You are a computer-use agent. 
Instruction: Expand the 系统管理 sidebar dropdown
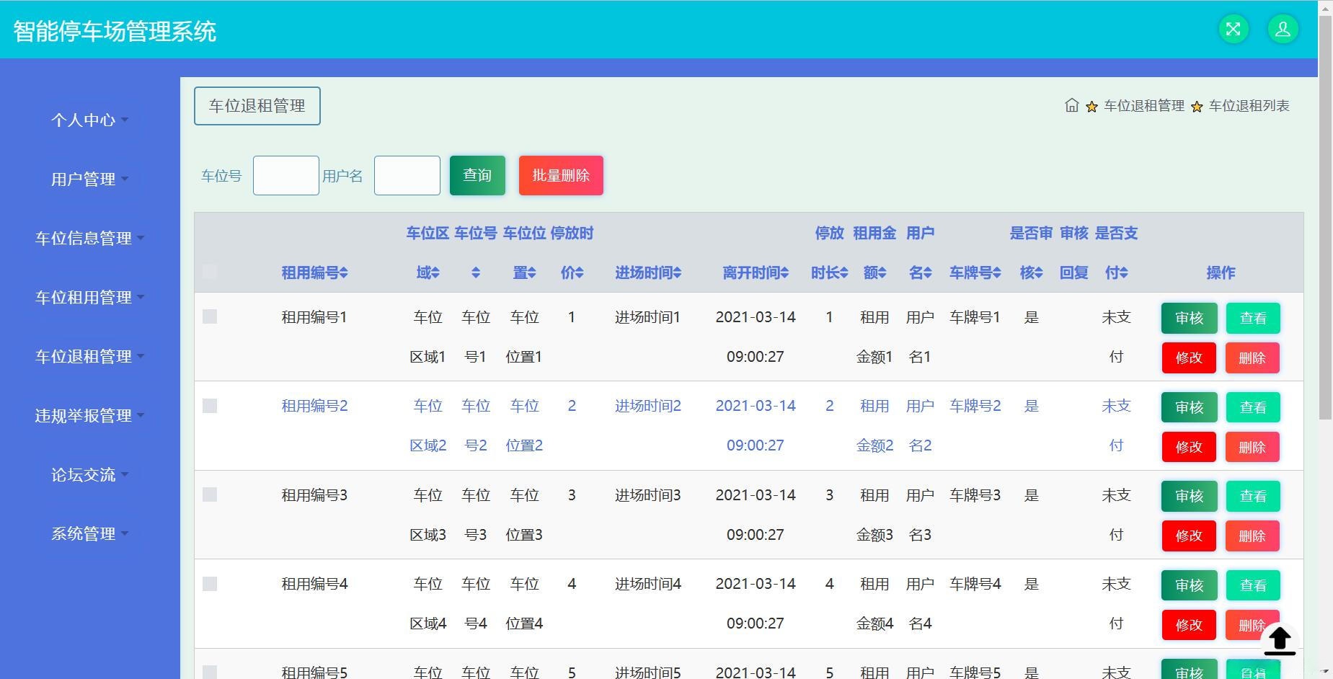(89, 533)
